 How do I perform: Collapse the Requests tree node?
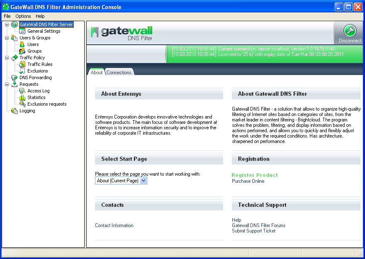tap(7, 84)
